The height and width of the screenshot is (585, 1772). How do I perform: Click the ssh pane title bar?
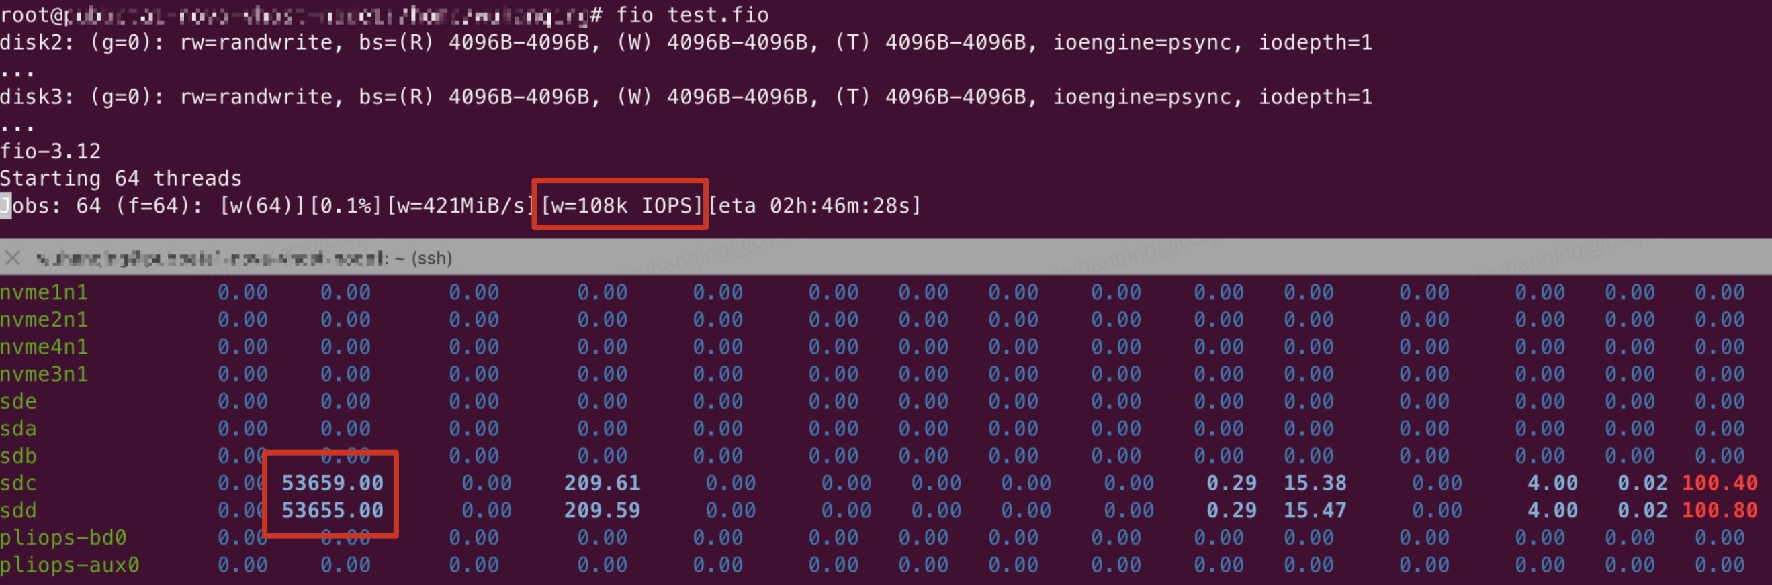coord(886,258)
